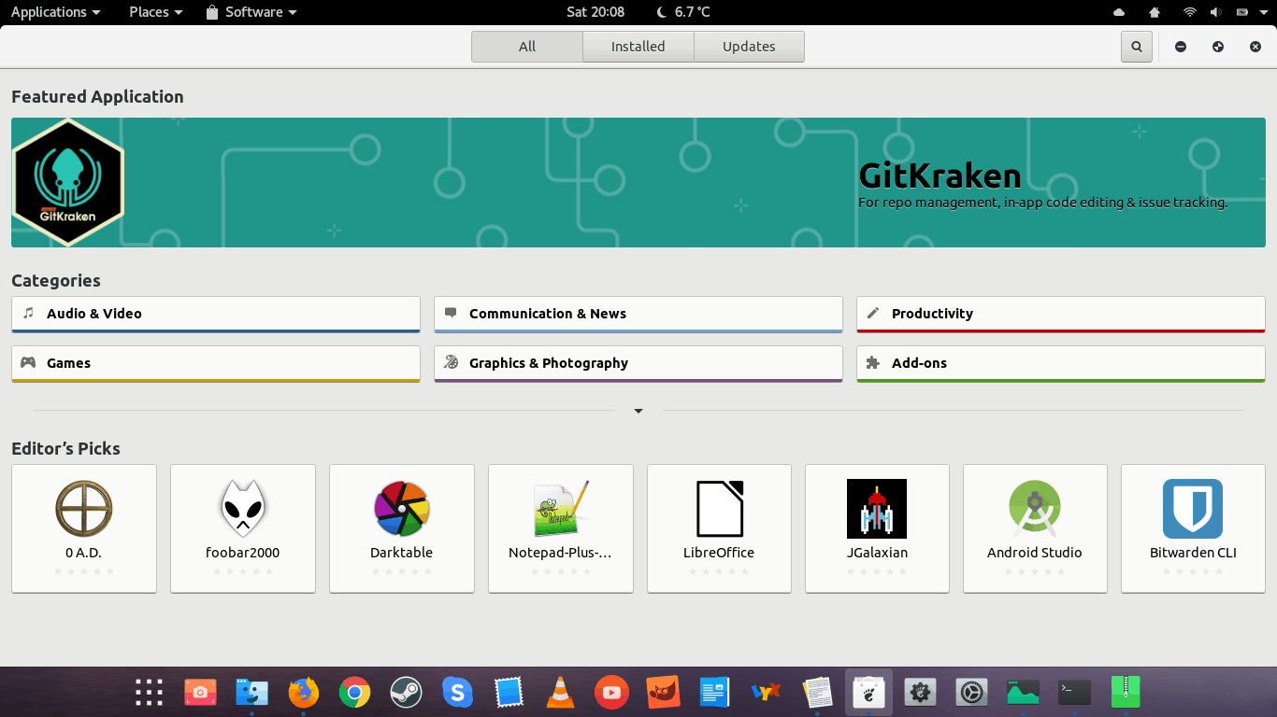Open the system menu arrow in top-right corner
Screen dimensions: 1277x717
[x=1264, y=12]
